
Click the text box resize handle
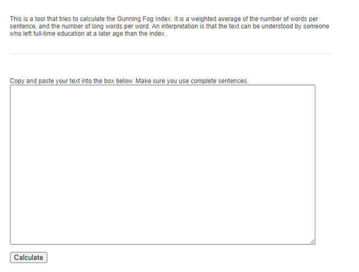coord(312,241)
